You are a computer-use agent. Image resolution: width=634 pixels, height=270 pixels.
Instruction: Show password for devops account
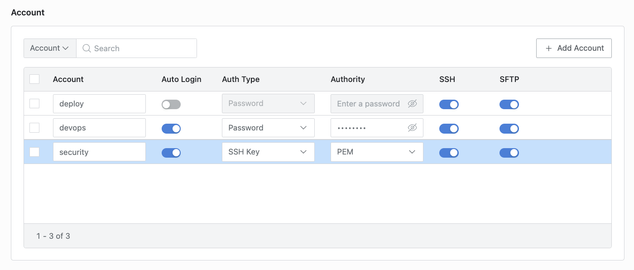(x=412, y=128)
